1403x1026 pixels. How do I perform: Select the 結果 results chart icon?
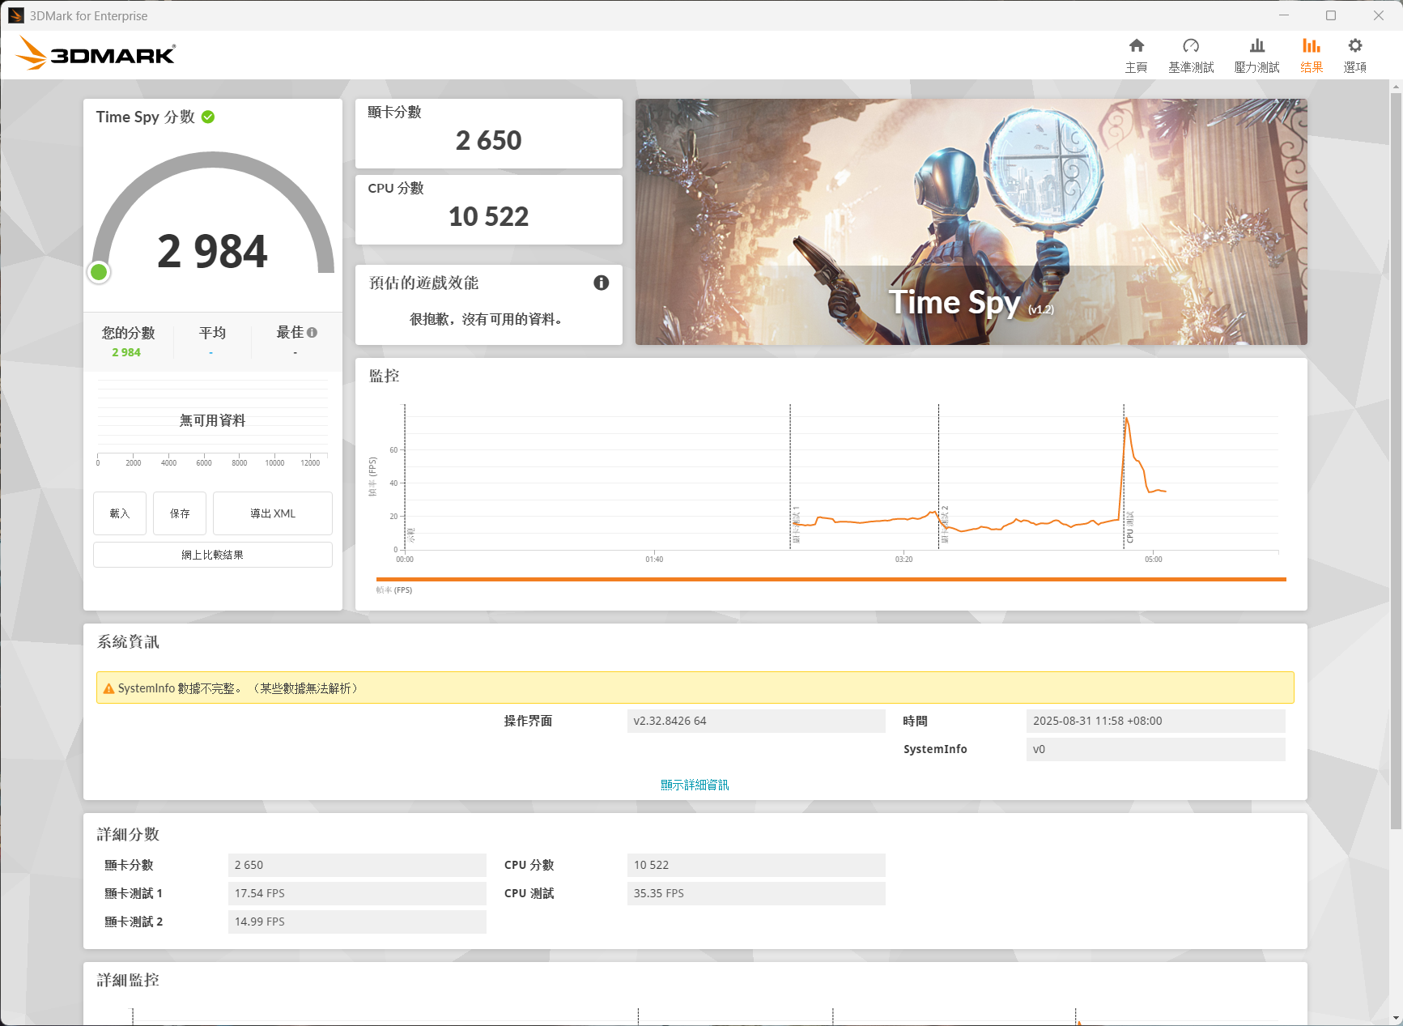(x=1312, y=46)
